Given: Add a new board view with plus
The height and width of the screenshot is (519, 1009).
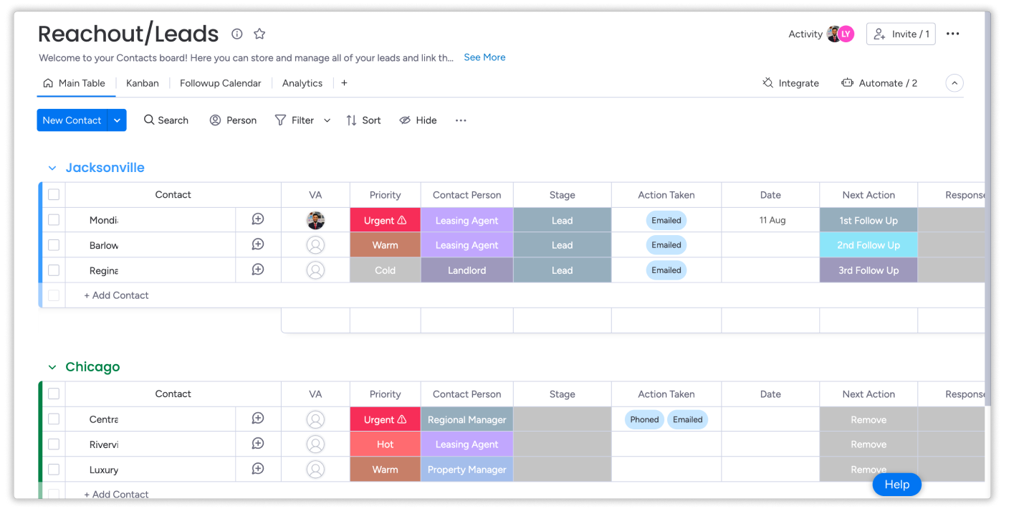Looking at the screenshot, I should 344,83.
